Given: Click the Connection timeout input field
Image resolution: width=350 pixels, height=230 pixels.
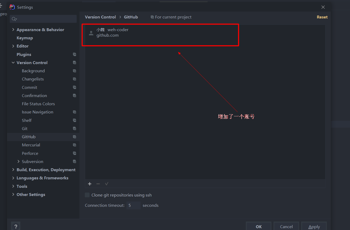Looking at the screenshot, I should pyautogui.click(x=133, y=205).
